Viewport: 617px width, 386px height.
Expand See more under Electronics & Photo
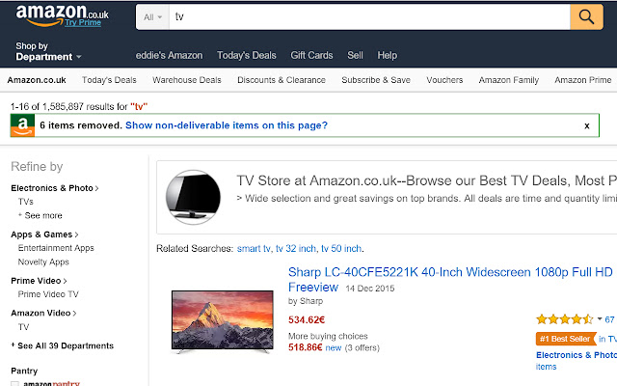click(x=40, y=215)
